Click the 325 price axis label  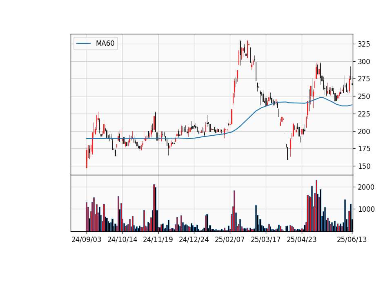(364, 44)
